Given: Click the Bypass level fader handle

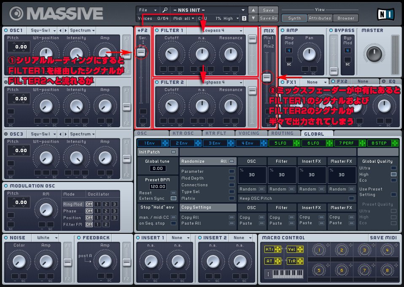Looking at the screenshot, I should coord(334,70).
